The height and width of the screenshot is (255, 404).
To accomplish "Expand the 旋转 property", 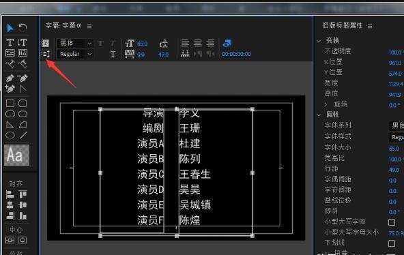I will [x=326, y=104].
